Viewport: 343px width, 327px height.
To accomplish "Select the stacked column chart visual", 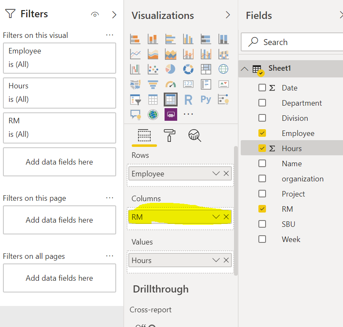I will [153, 39].
